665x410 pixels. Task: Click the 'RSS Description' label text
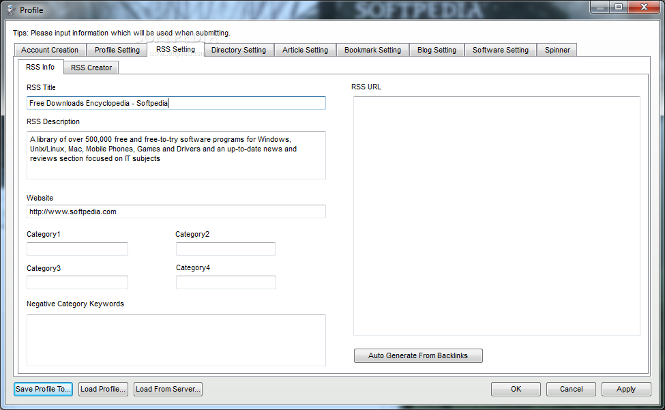point(53,121)
